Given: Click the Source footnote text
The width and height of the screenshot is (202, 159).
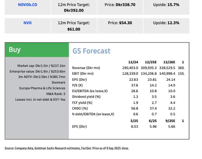Looking at the screenshot, I should [67, 148].
